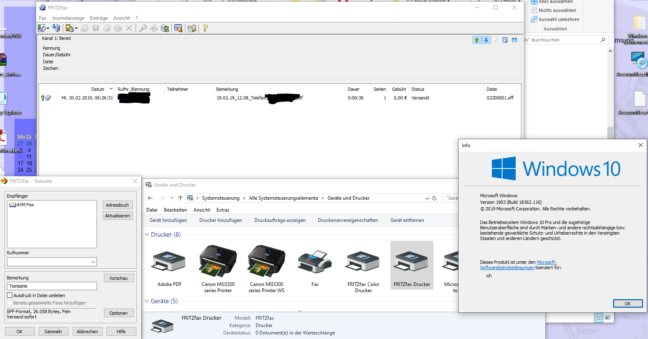Click Druckerservereigenschaften command

pyautogui.click(x=348, y=220)
